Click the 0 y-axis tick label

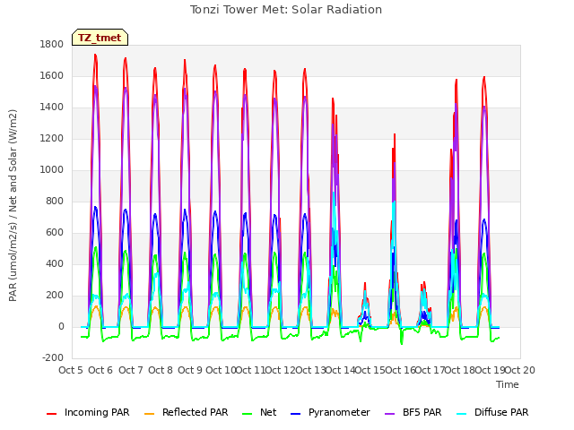click(61, 326)
